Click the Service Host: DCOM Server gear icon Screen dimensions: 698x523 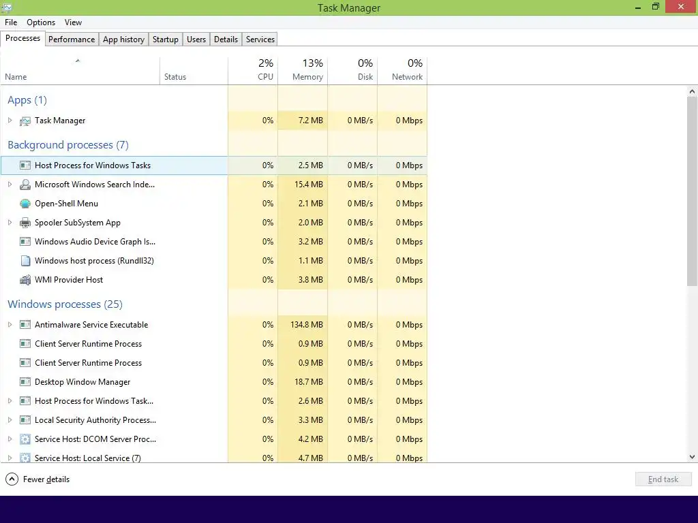(x=25, y=439)
